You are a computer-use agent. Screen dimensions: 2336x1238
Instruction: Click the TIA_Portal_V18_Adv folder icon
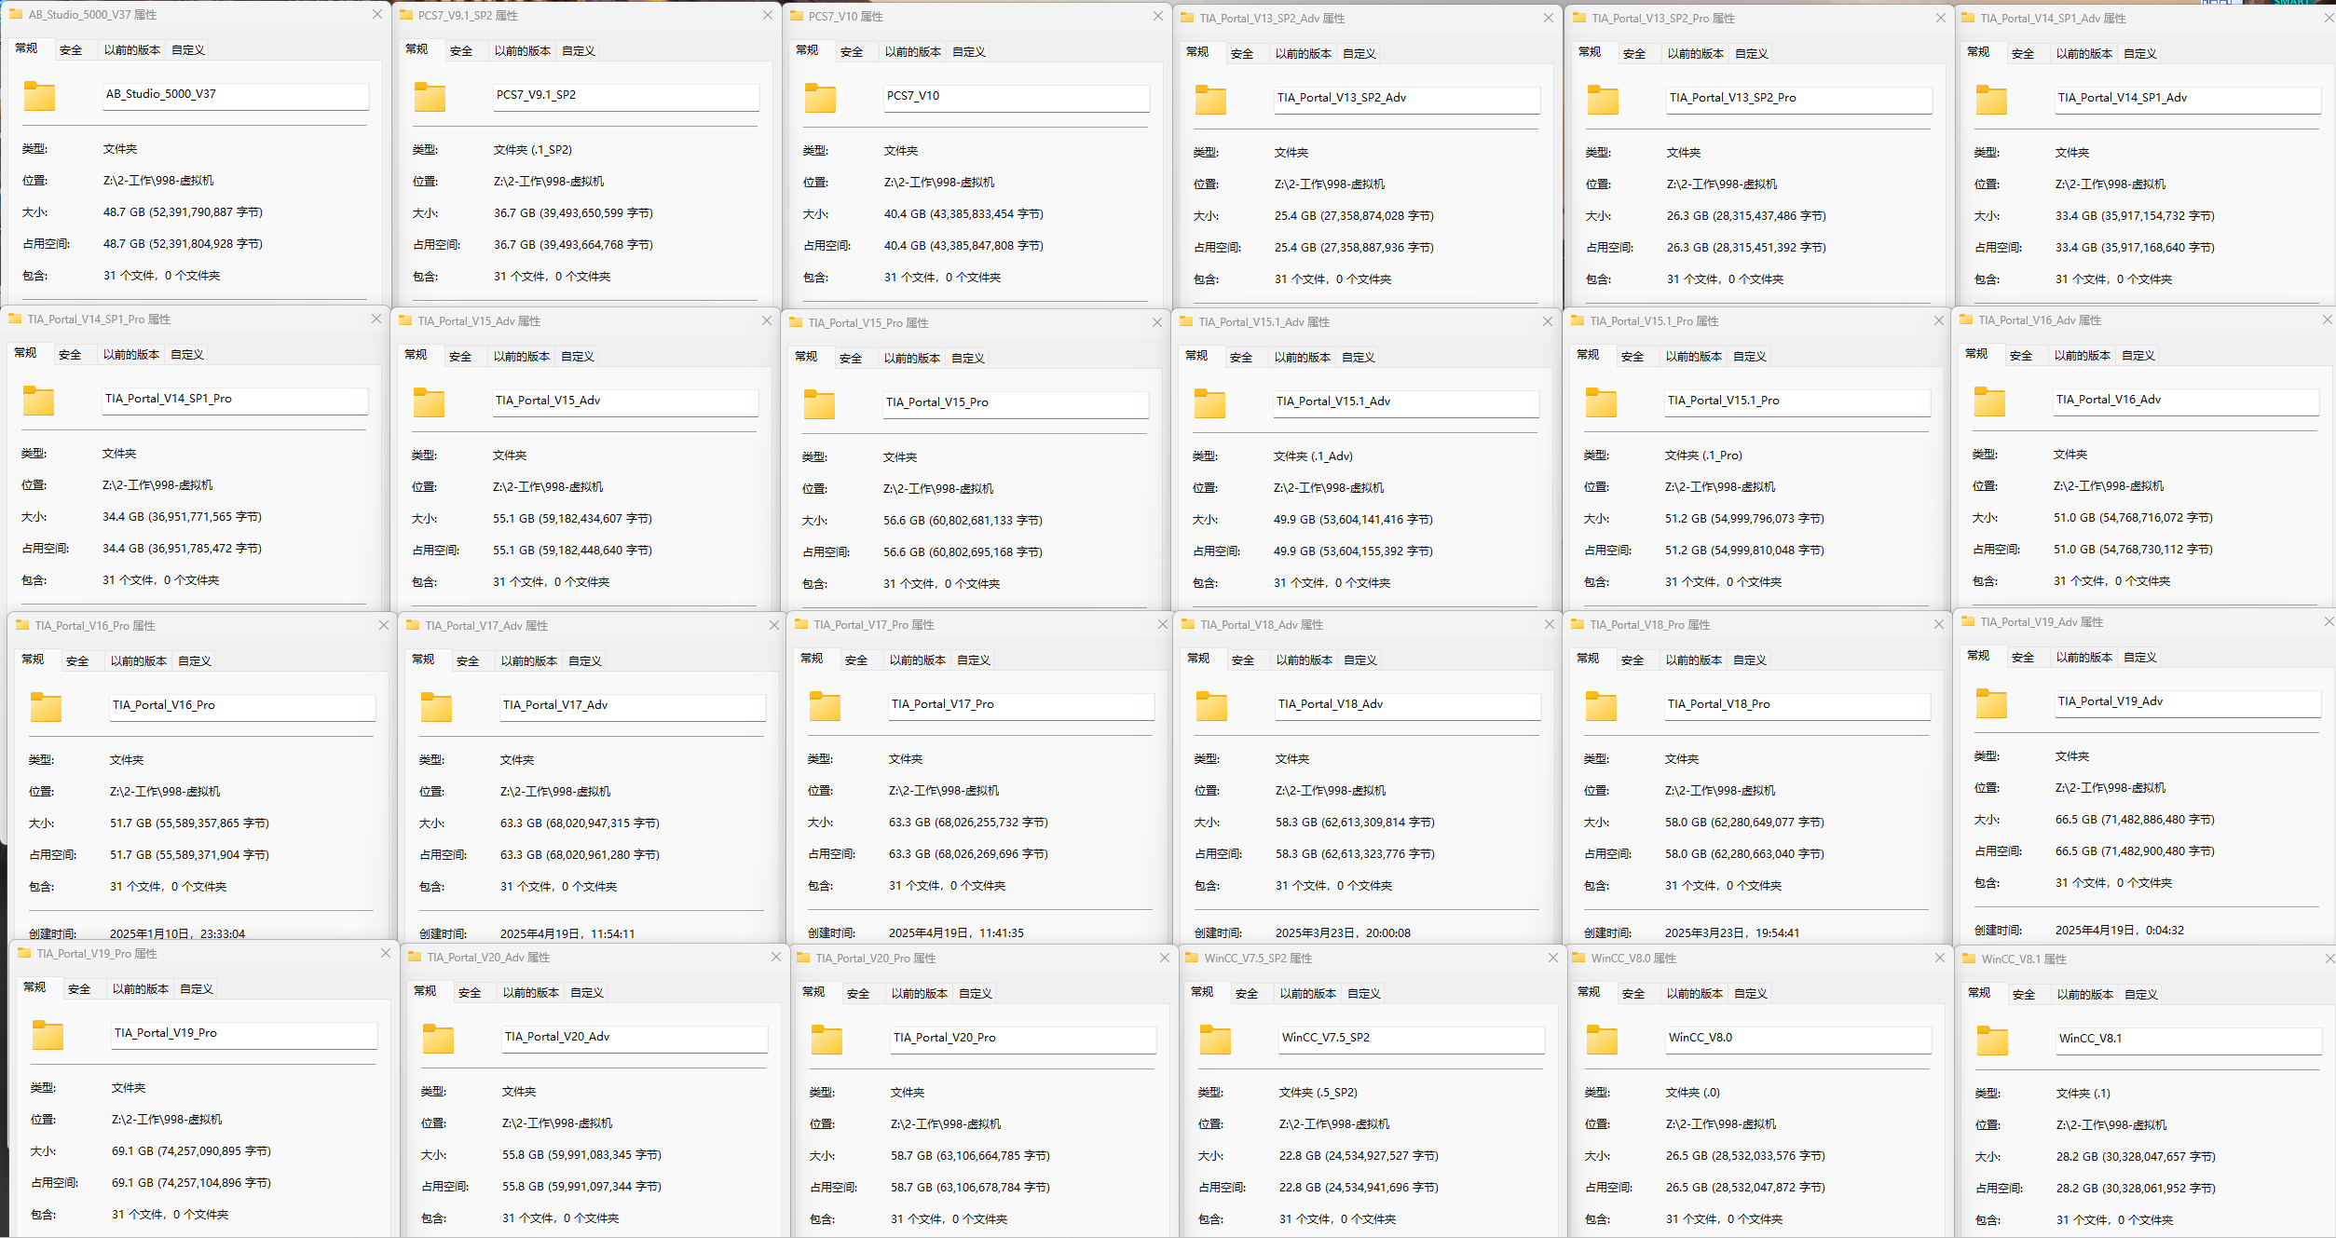[x=1211, y=706]
